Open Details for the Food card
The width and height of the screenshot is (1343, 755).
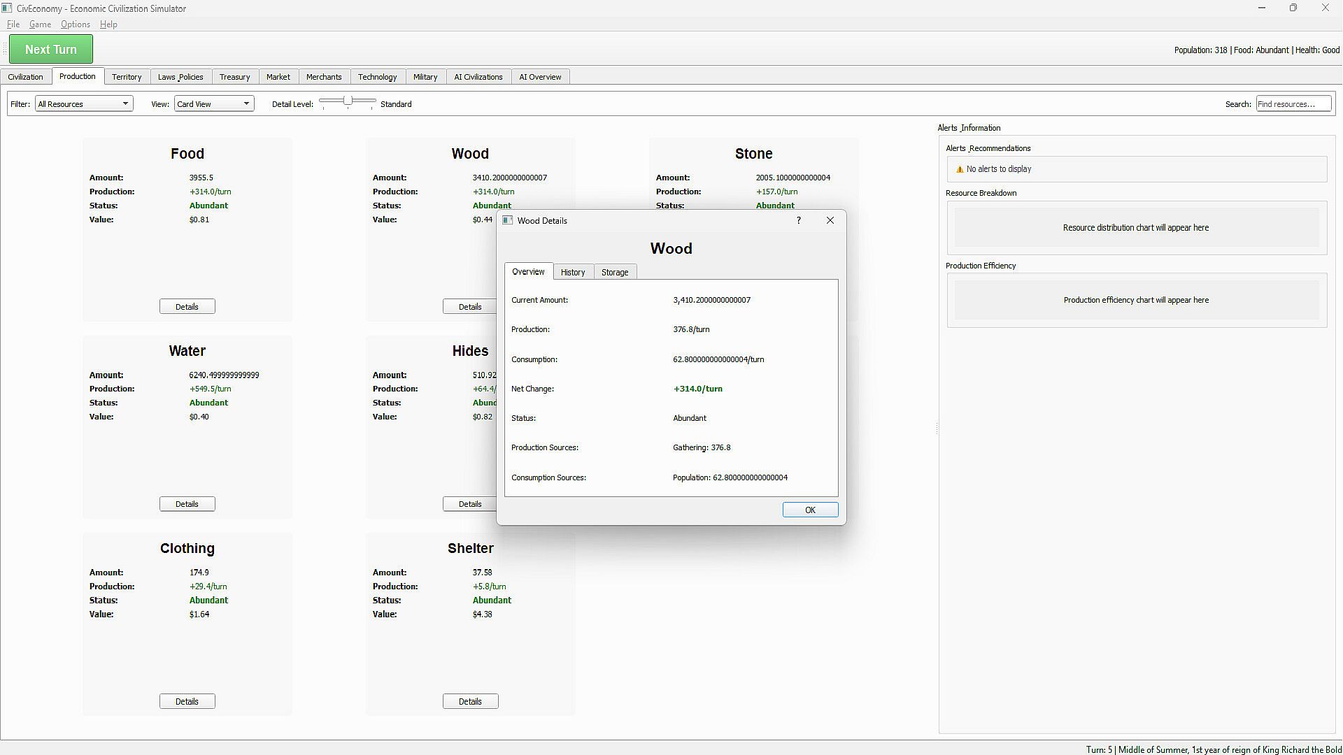coord(187,307)
